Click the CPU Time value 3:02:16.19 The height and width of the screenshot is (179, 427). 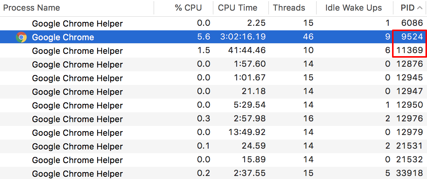point(243,37)
